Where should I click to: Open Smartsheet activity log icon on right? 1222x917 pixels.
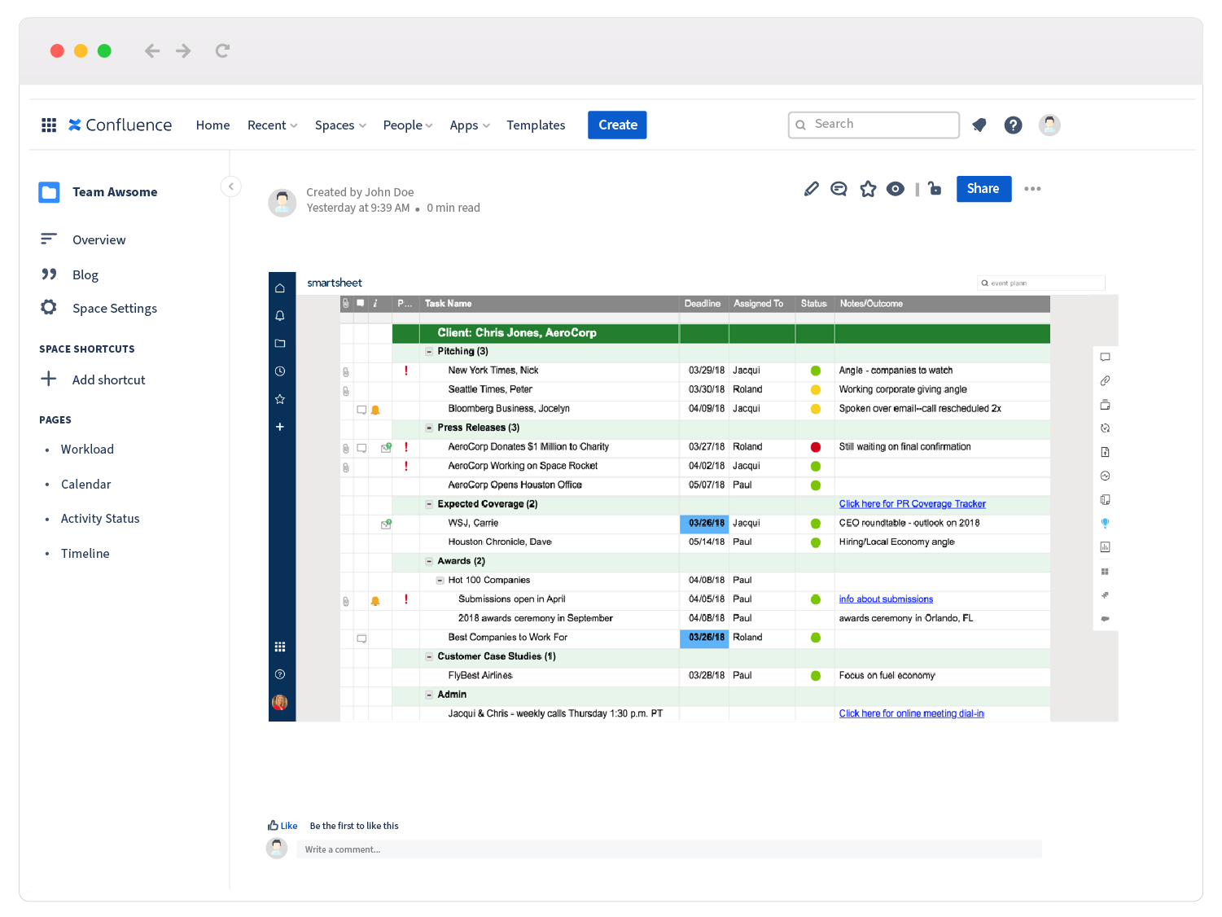(x=1105, y=476)
